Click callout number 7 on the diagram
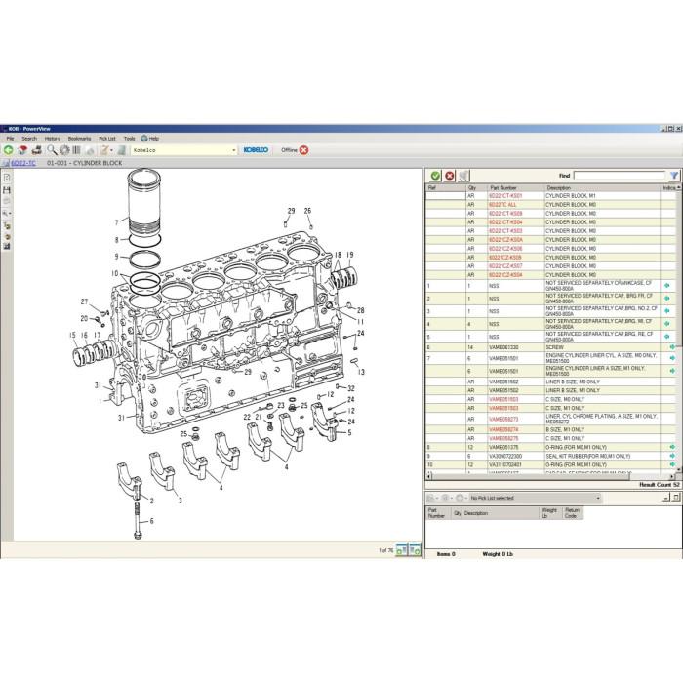 116,223
